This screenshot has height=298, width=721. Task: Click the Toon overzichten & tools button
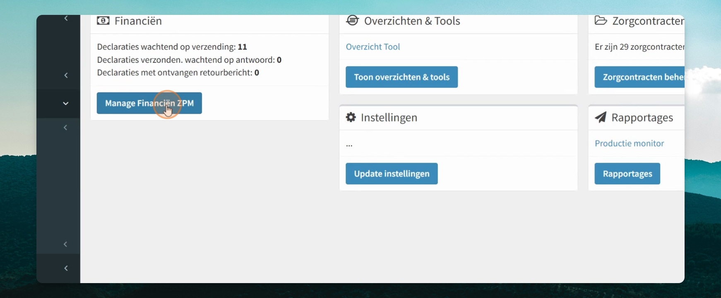pyautogui.click(x=402, y=77)
